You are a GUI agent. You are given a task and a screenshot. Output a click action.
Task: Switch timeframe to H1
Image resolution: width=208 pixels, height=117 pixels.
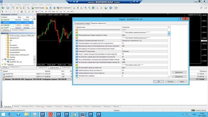click(57, 12)
